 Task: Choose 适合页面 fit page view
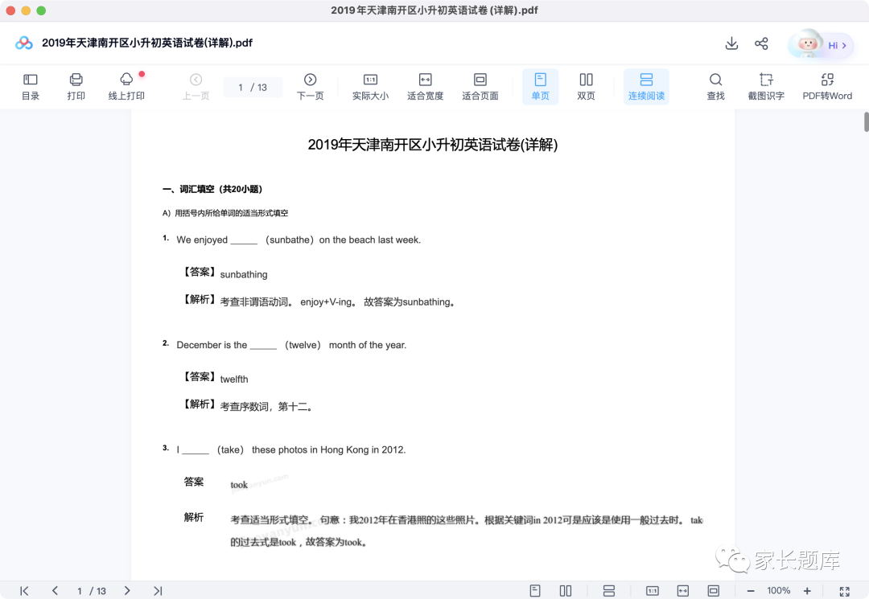[480, 87]
